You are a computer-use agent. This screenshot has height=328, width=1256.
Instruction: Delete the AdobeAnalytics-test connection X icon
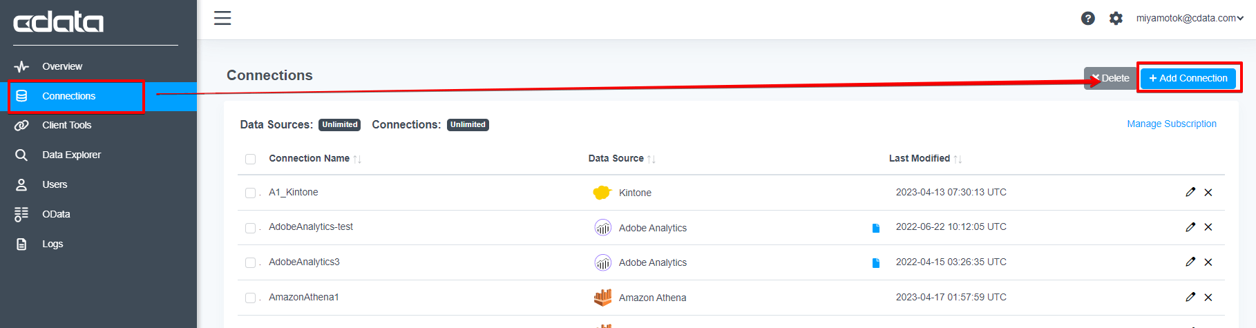pos(1208,227)
